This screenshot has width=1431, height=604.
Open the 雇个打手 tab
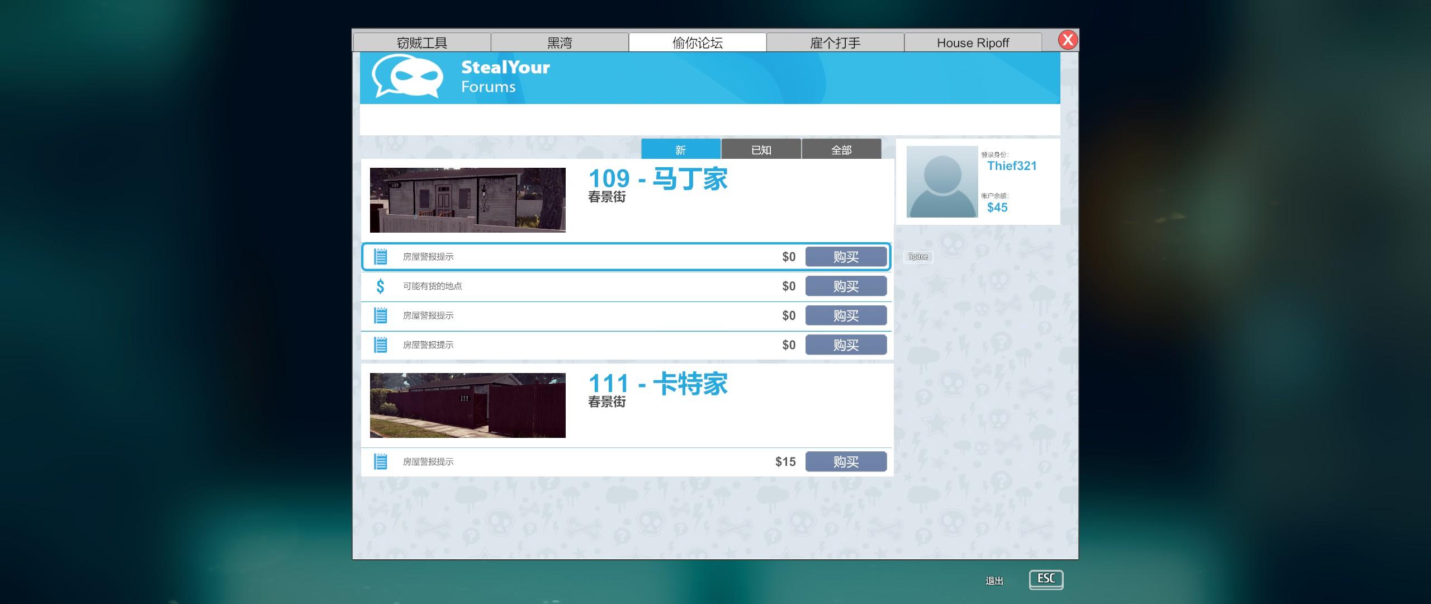(x=835, y=43)
